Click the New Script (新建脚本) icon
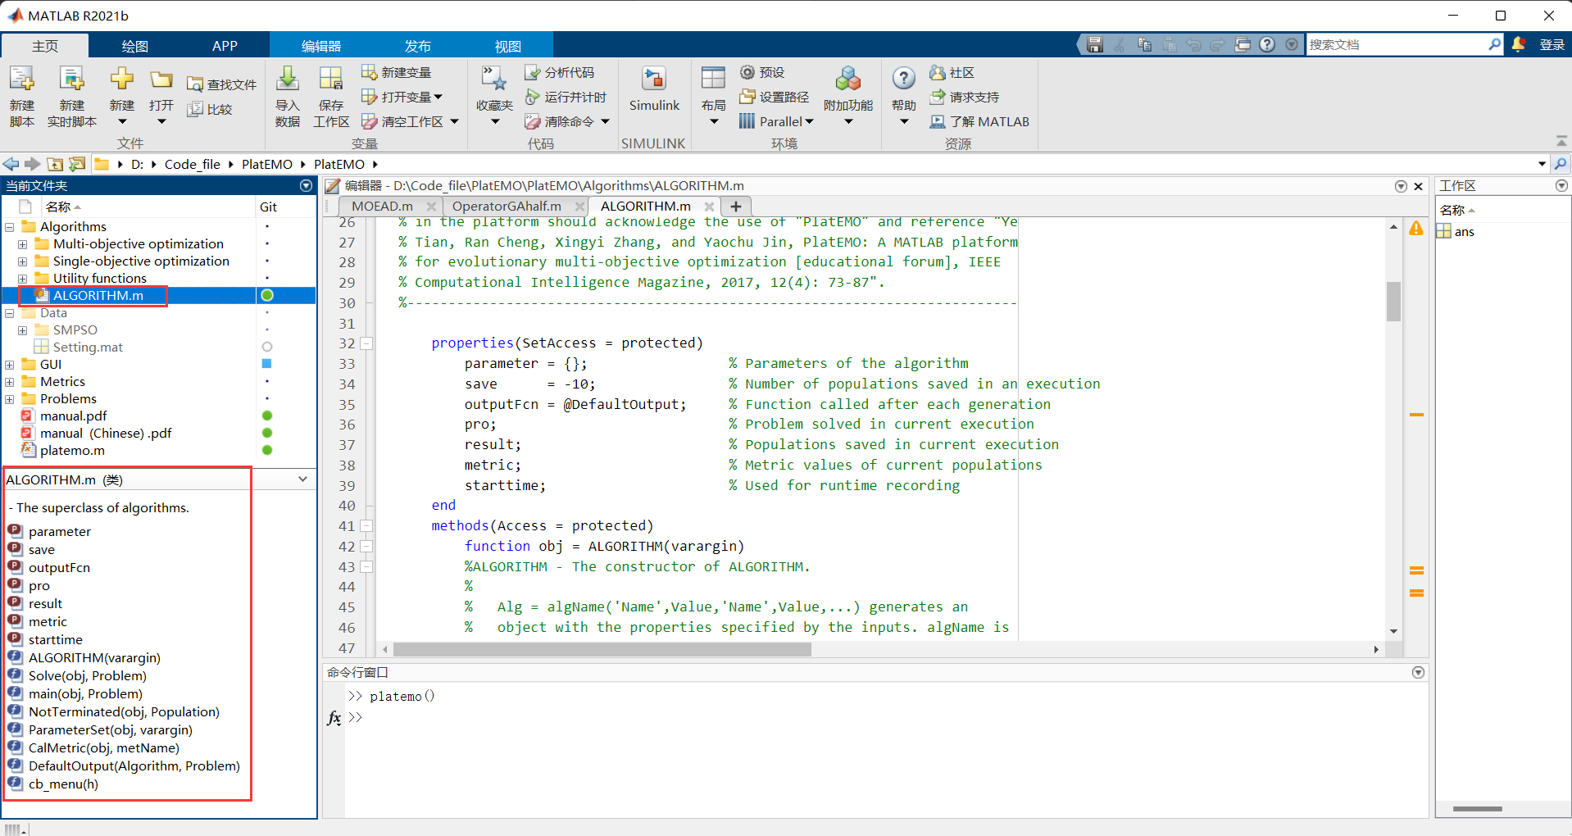The image size is (1572, 836). click(22, 79)
